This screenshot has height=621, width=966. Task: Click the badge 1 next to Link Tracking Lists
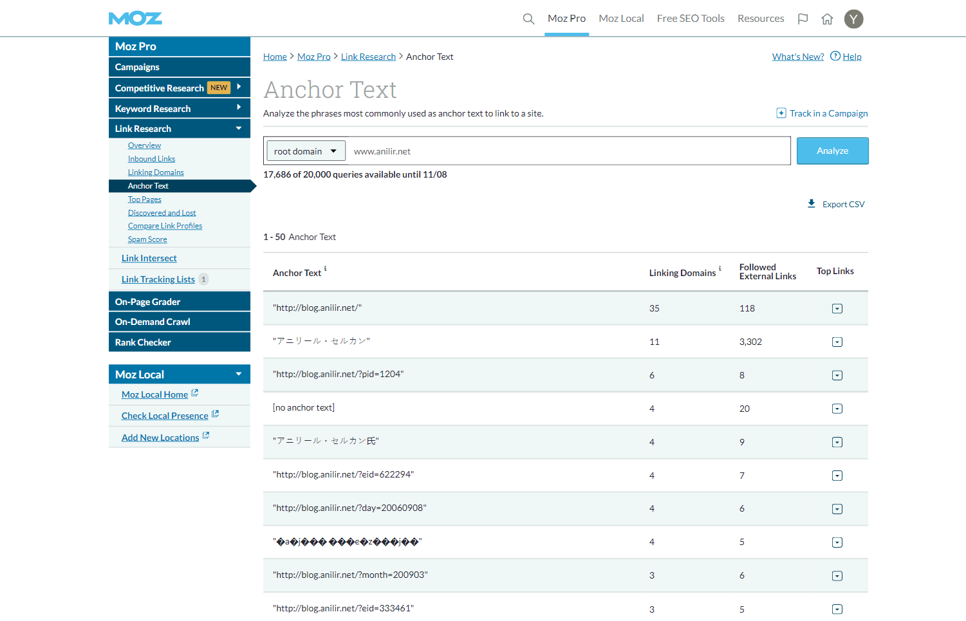coord(203,279)
